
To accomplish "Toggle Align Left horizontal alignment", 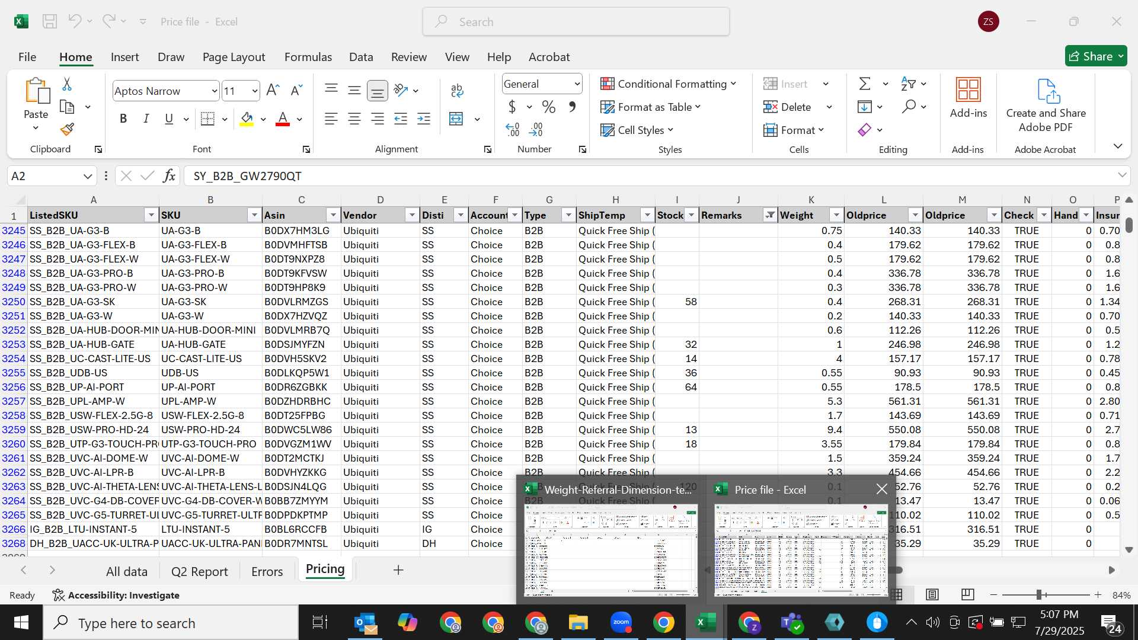I will point(331,119).
